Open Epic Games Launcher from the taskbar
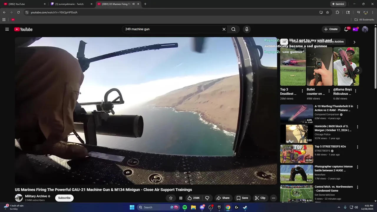 tap(219, 207)
